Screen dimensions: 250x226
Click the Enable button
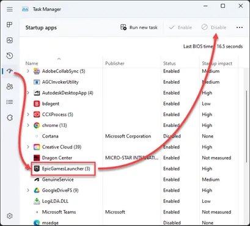tap(181, 27)
